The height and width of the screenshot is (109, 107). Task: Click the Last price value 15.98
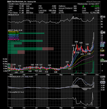pyautogui.click(x=97, y=11)
